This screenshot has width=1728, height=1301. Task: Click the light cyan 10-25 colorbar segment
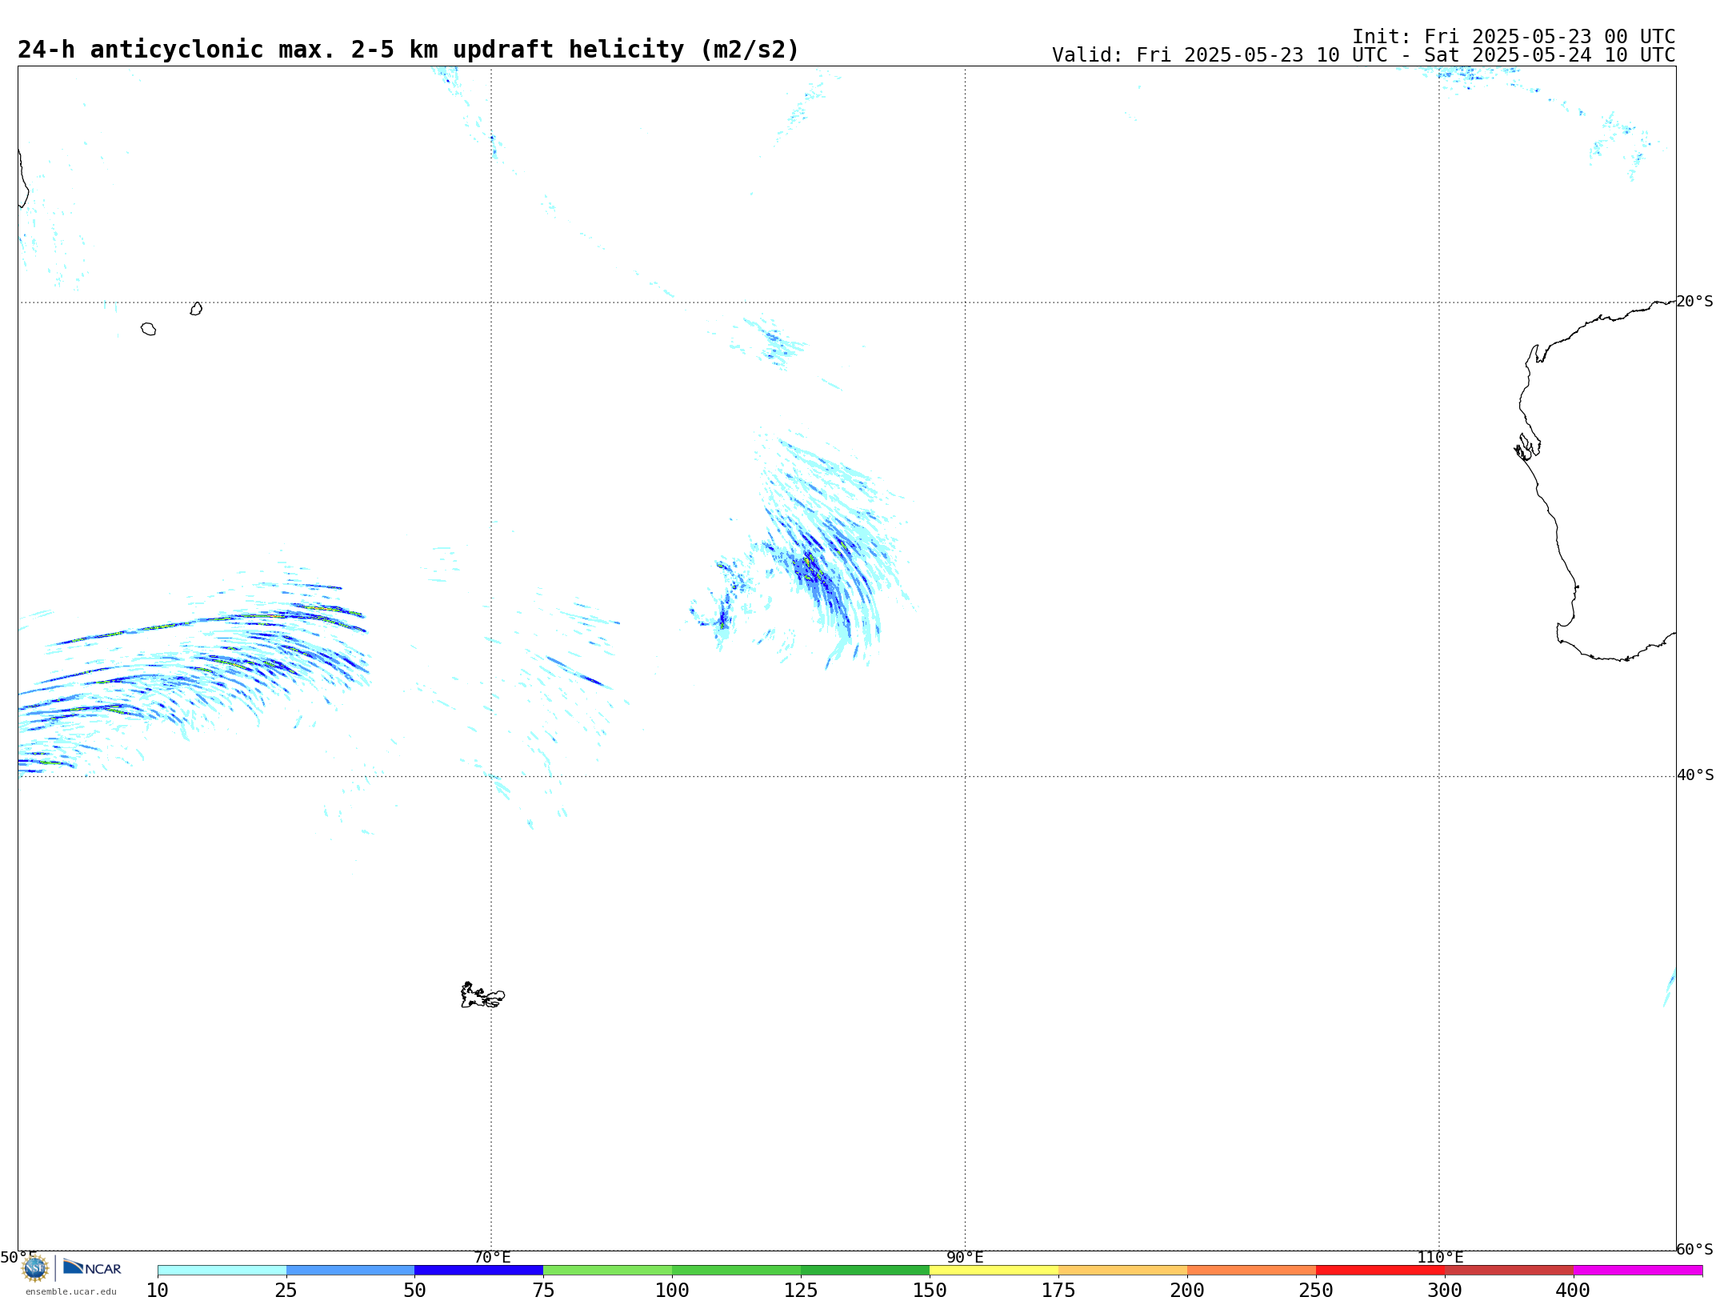(222, 1271)
